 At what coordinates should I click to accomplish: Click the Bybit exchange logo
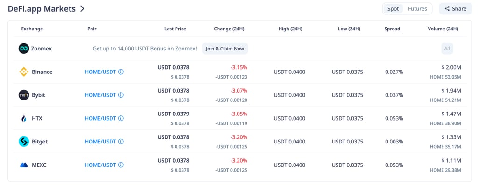[24, 95]
